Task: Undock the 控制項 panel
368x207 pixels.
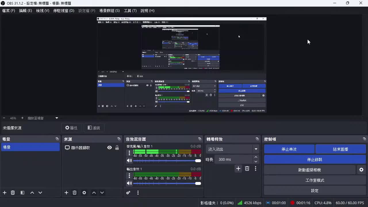Action: pos(364,139)
